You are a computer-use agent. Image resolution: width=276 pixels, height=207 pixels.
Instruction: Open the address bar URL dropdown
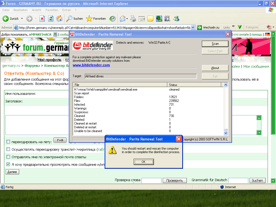(x=193, y=27)
